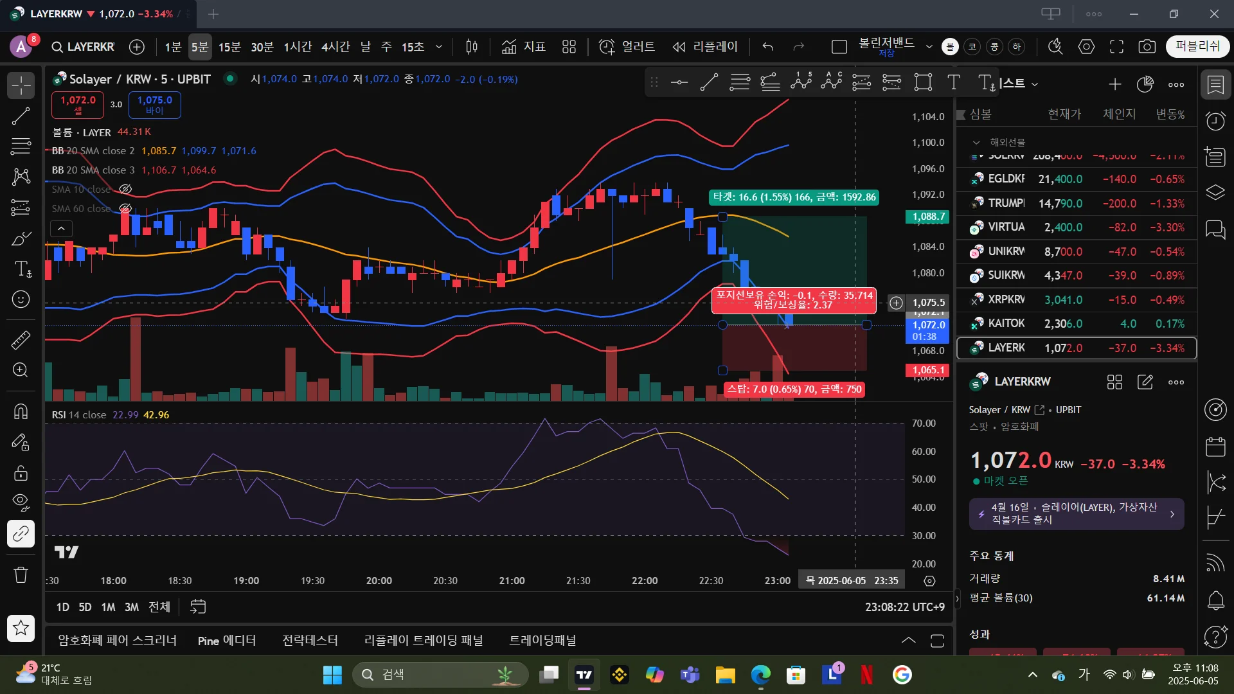Switch to the 전략테스터 tab
Screen dimensions: 1234x694
tap(310, 641)
